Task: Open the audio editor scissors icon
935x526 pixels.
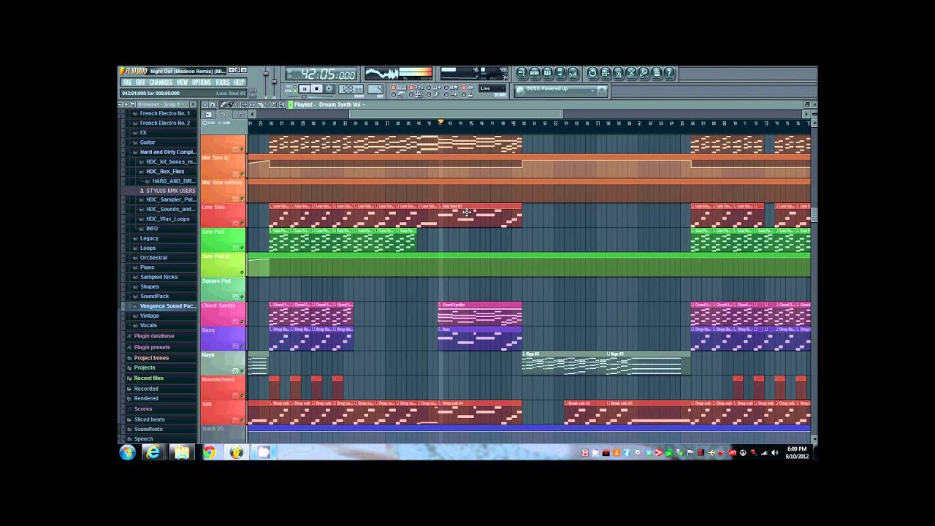Action: pos(631,73)
